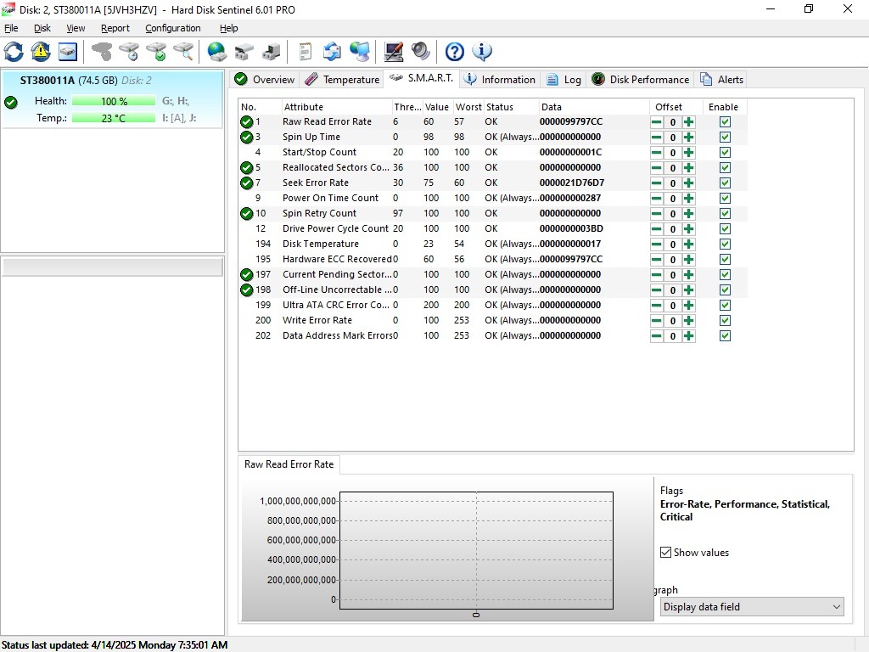Click the blue question mark help icon
Screen dimensions: 869x652
(x=455, y=52)
